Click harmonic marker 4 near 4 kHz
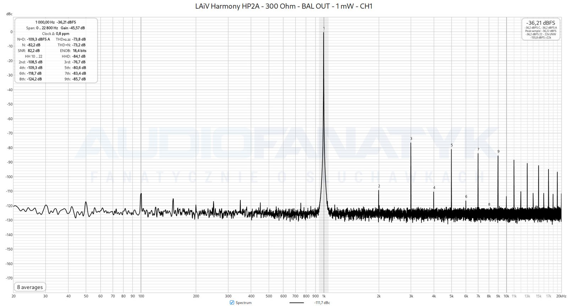The image size is (568, 306). pos(434,188)
